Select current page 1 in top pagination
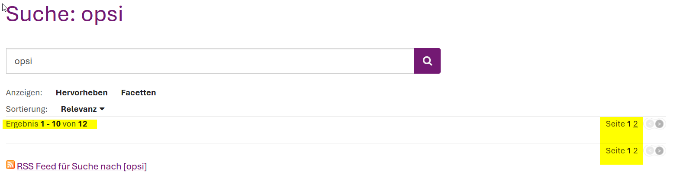The width and height of the screenshot is (680, 195). [629, 124]
